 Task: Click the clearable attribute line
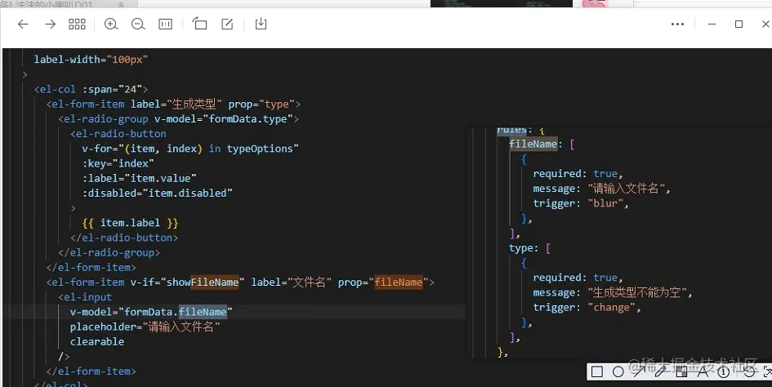(x=97, y=342)
